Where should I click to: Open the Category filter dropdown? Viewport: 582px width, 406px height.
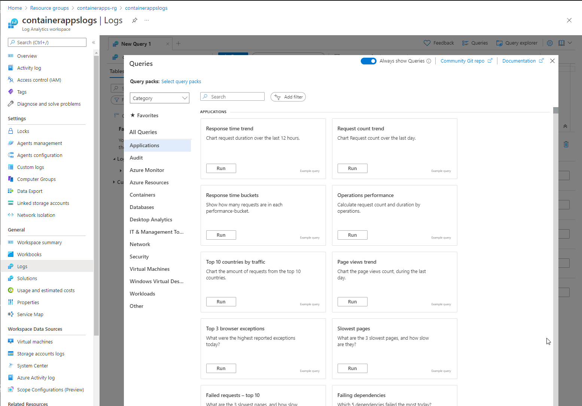[x=159, y=98]
